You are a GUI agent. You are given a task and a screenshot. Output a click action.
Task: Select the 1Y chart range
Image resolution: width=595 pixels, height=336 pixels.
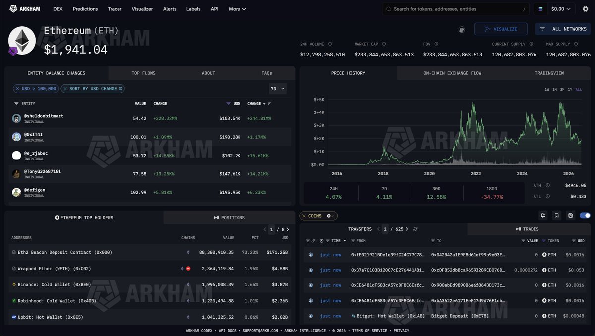[570, 90]
